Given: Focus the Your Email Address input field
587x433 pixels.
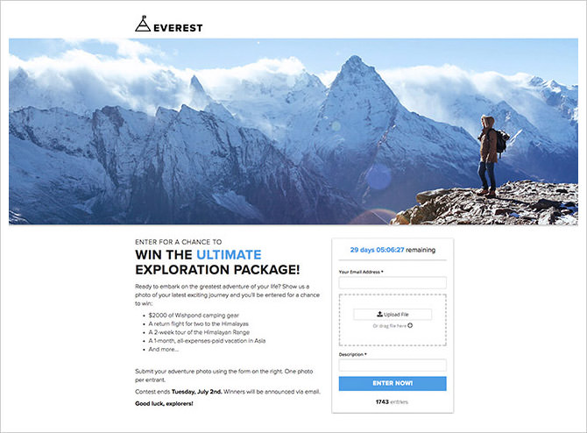Looking at the screenshot, I should pos(393,282).
